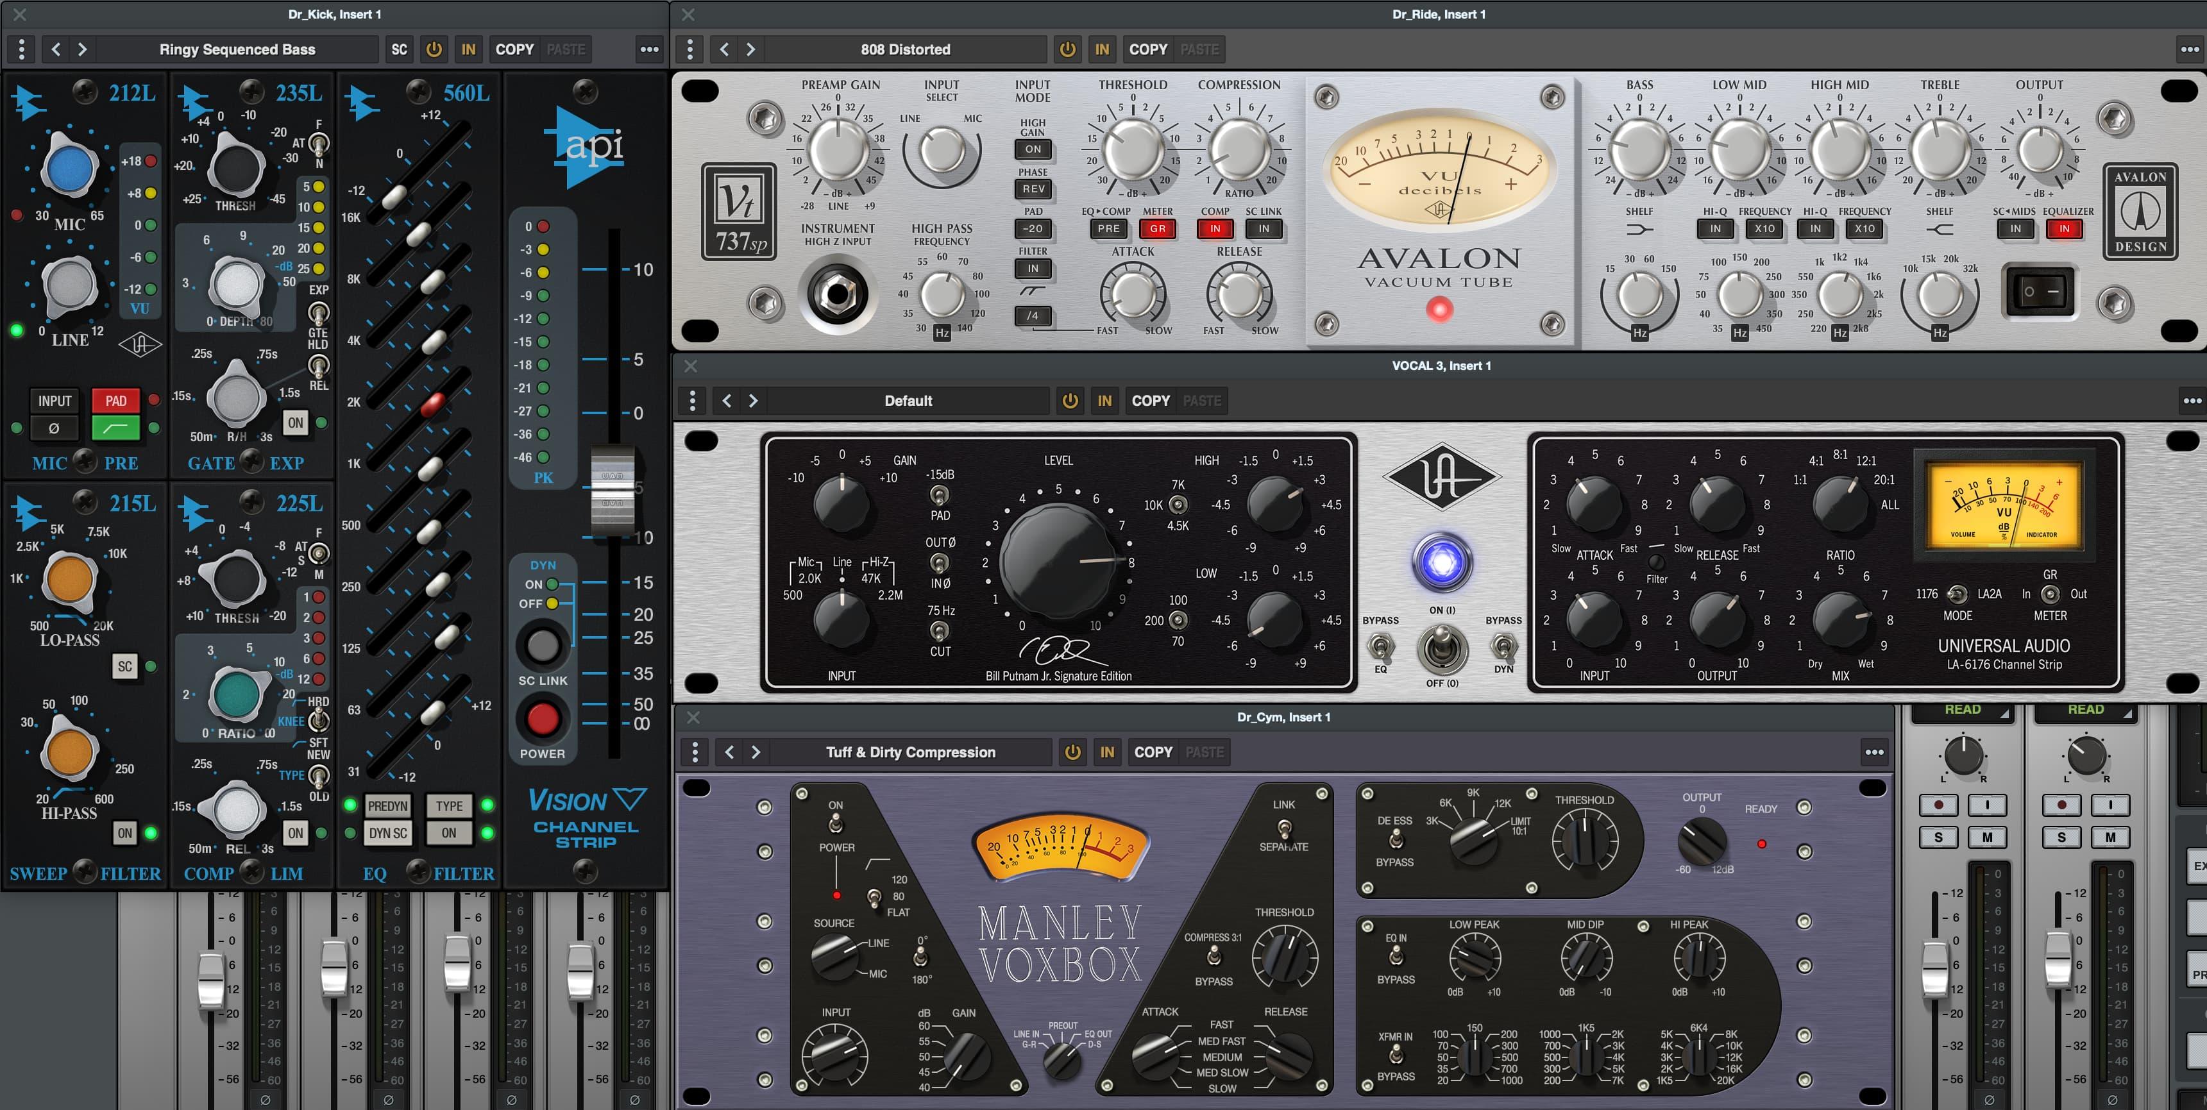Expand the Tuff & Dirty Compression preset list
The width and height of the screenshot is (2207, 1110).
click(x=910, y=752)
